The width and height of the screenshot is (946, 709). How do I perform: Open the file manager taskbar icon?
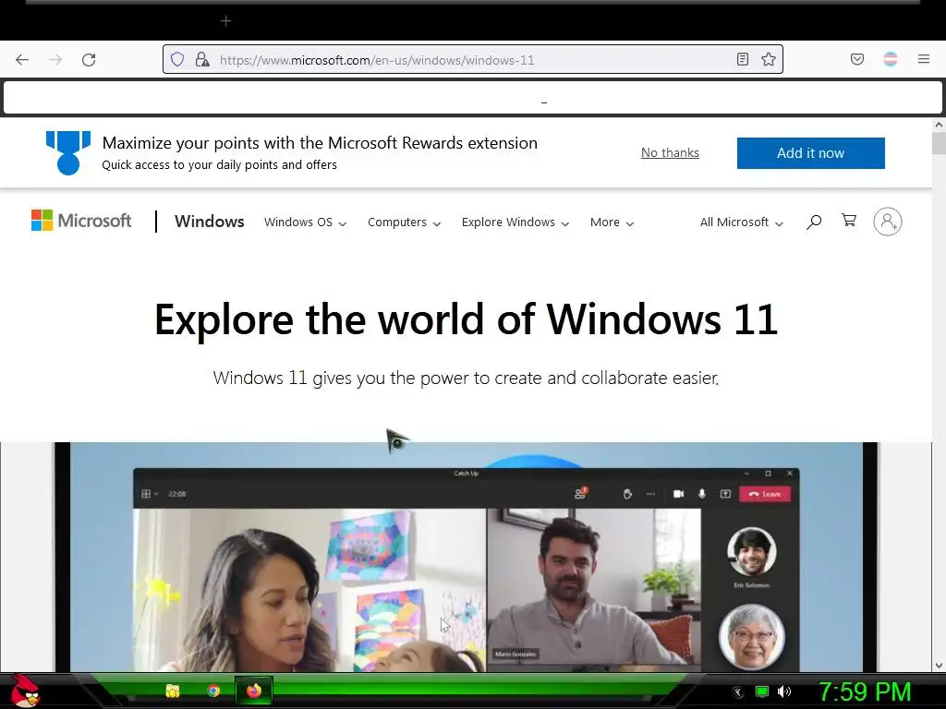click(173, 691)
